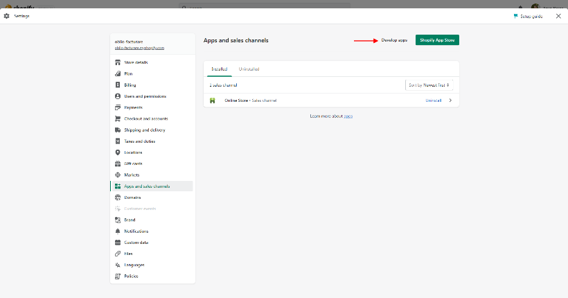The width and height of the screenshot is (568, 298).
Task: Click the Custom data icon
Action: pyautogui.click(x=118, y=242)
